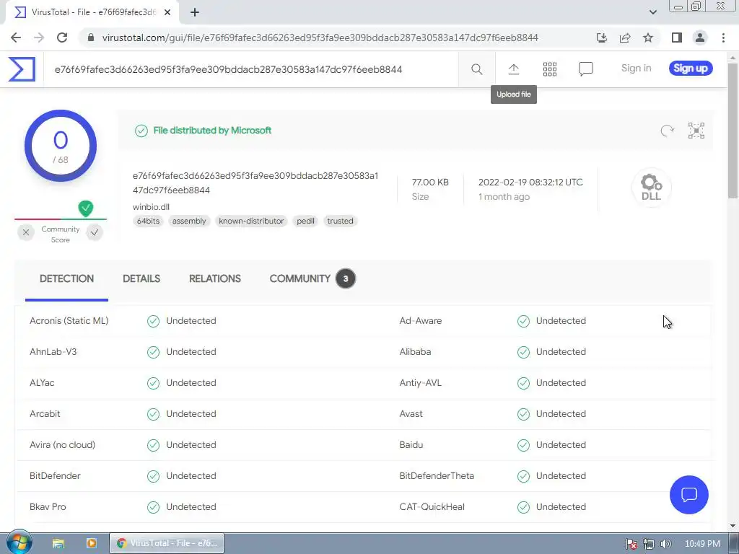Click the Undetected result for Bkav Pro
The image size is (739, 554).
click(181, 507)
